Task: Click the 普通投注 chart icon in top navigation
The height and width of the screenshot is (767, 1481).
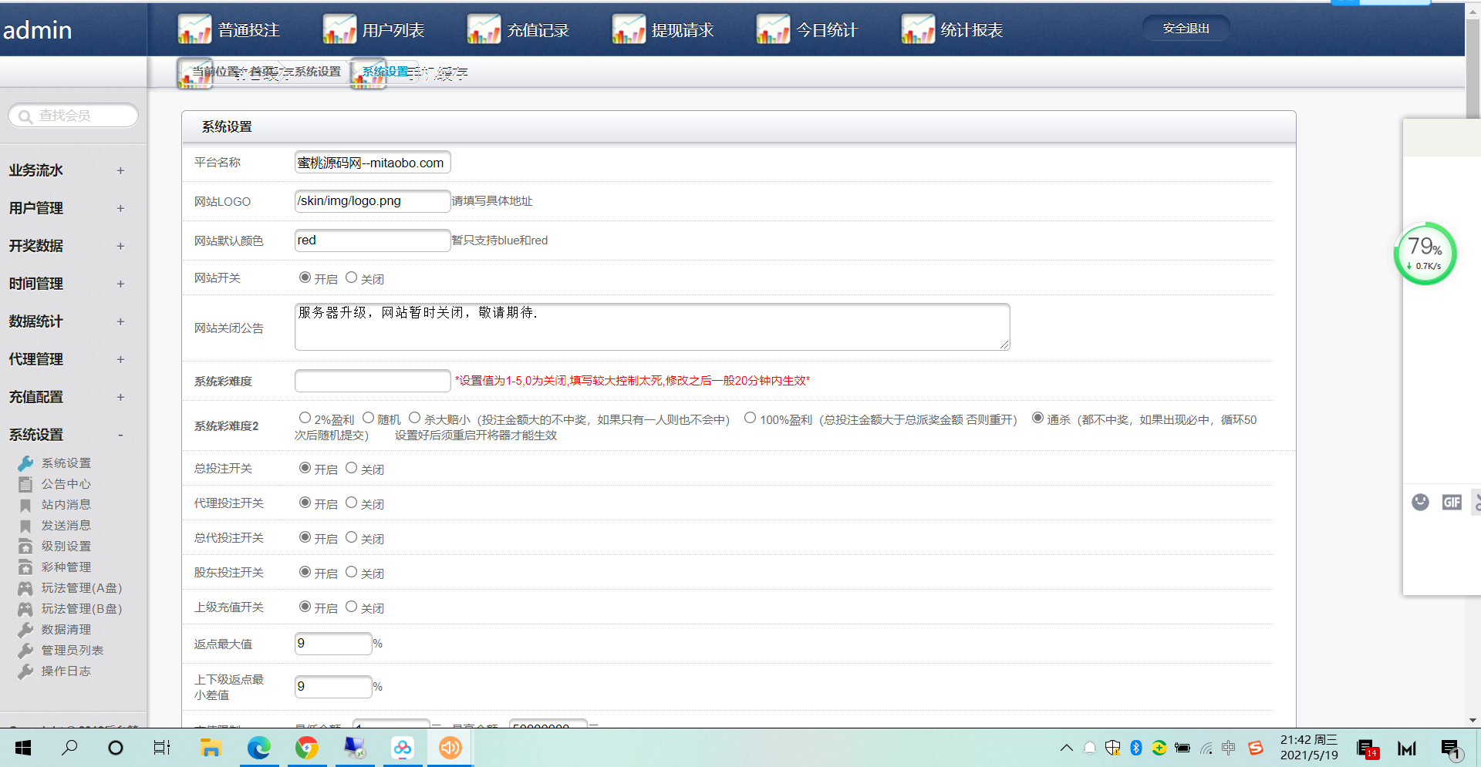Action: point(194,29)
